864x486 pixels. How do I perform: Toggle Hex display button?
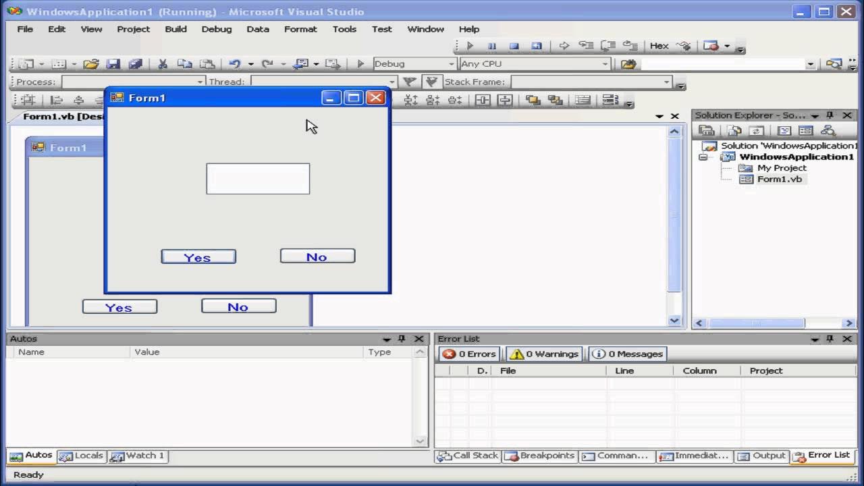pyautogui.click(x=659, y=46)
